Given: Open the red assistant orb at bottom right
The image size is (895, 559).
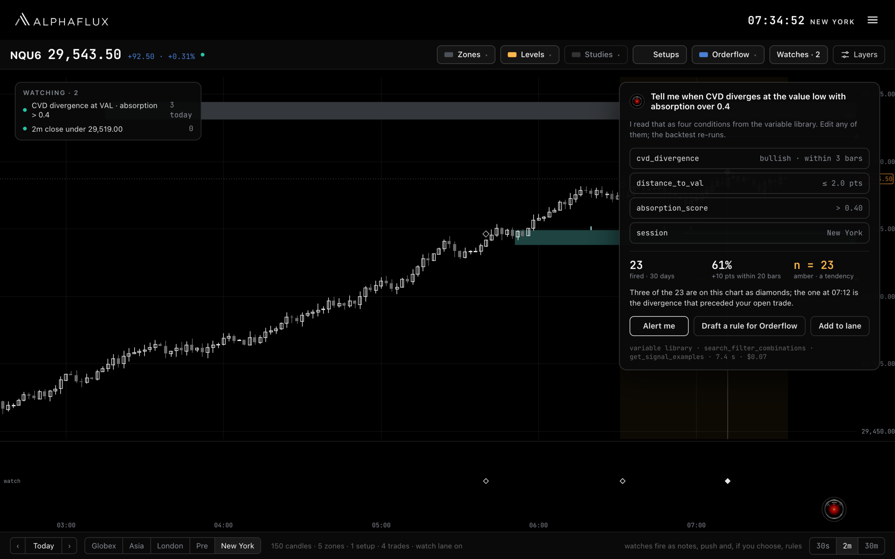Looking at the screenshot, I should (x=833, y=509).
